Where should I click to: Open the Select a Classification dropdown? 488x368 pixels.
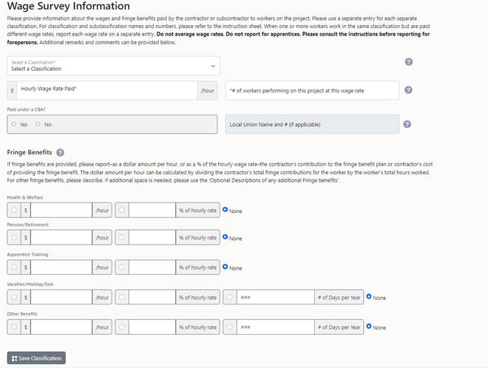click(x=113, y=66)
